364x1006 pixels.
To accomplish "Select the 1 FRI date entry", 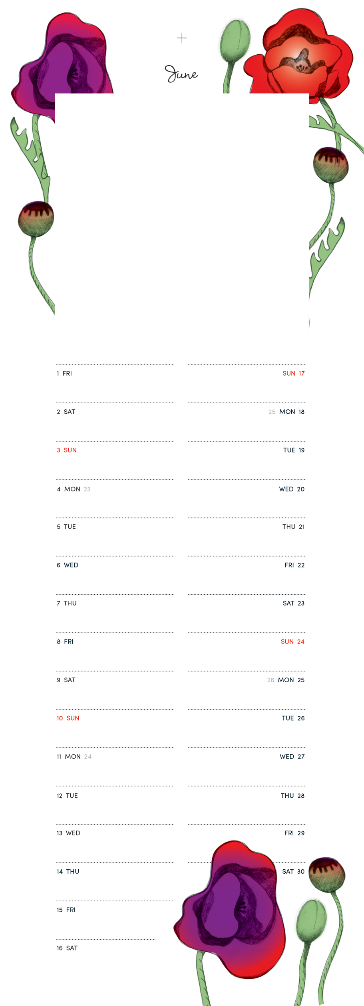I will pyautogui.click(x=64, y=373).
